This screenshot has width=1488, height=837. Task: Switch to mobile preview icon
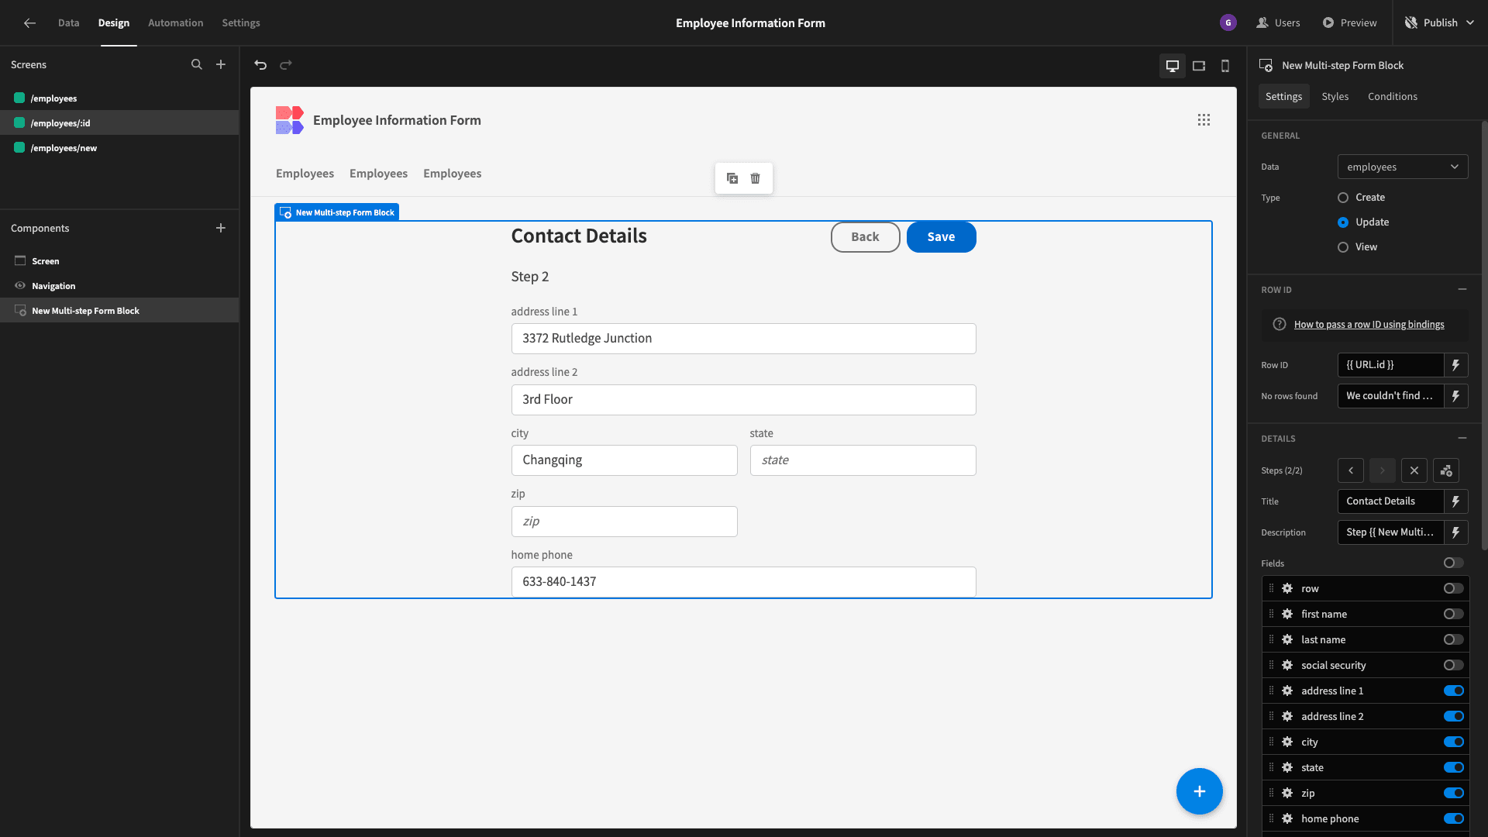coord(1225,66)
